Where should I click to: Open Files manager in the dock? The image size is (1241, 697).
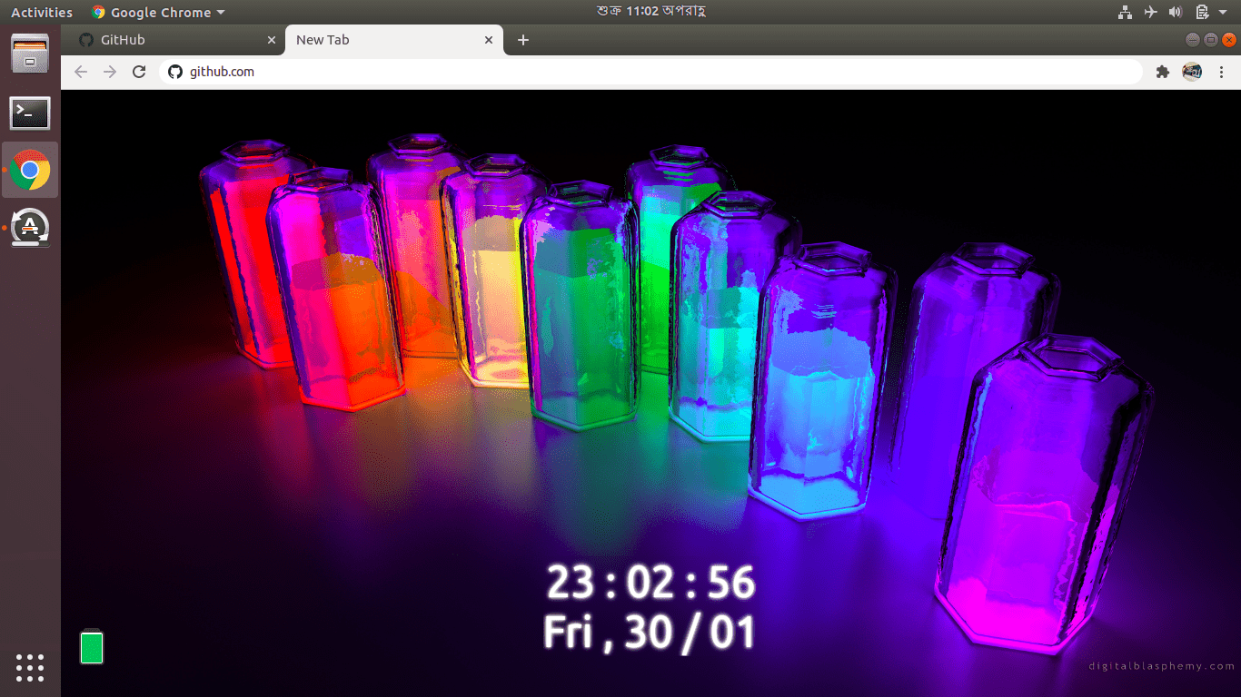click(x=30, y=54)
